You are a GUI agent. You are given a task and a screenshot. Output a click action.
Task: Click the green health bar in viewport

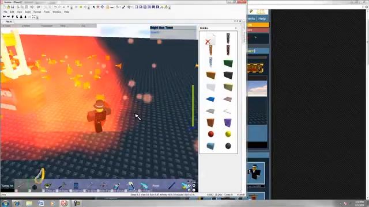193,106
